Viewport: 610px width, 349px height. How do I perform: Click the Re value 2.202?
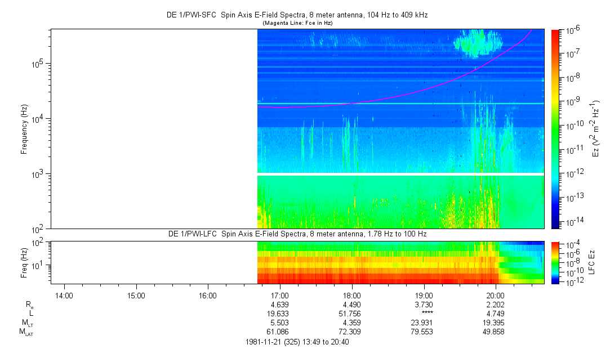pos(496,304)
